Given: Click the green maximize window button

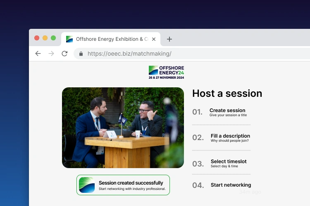Looking at the screenshot, I should 53,38.
